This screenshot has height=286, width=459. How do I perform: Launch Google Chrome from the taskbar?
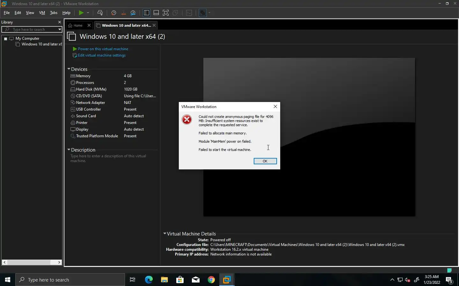(x=211, y=280)
